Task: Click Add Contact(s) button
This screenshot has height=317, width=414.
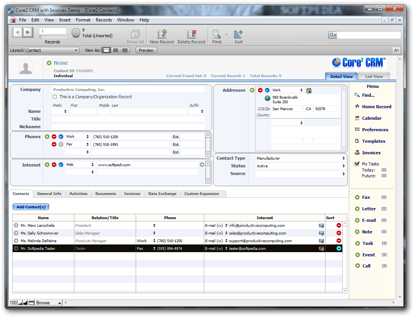Action: pos(31,207)
